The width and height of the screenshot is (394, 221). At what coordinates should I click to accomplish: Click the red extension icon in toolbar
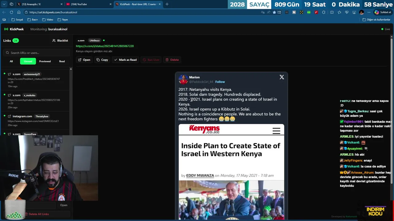[x=316, y=12]
